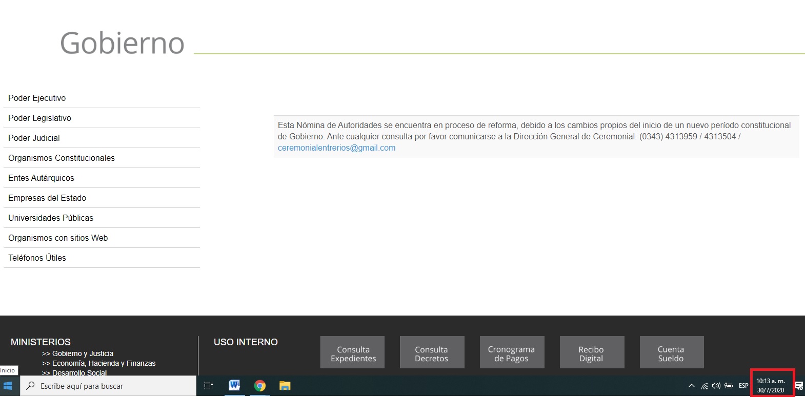Select Poder Ejecutivo in the sidebar
Image resolution: width=805 pixels, height=397 pixels.
37,98
